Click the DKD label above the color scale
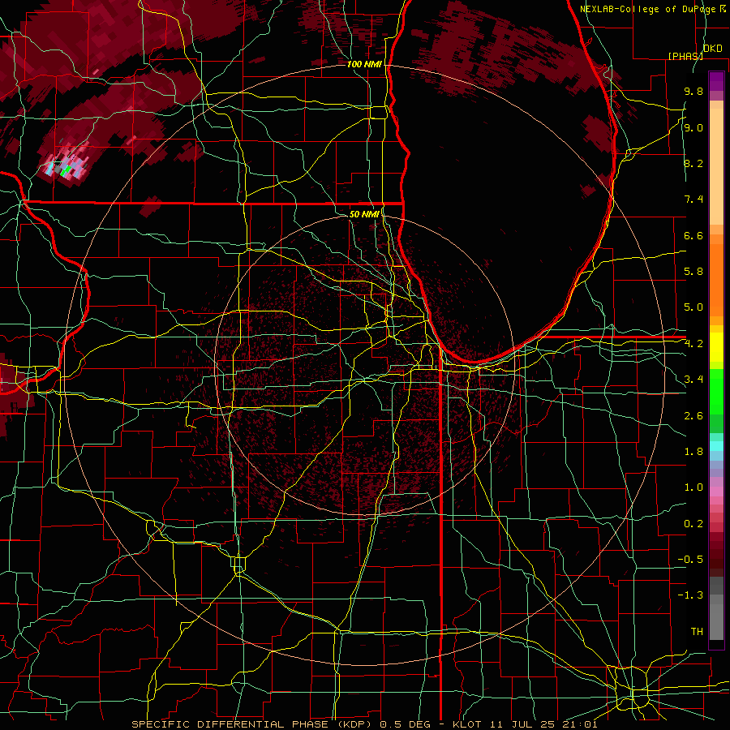Screen dimensions: 730x730 coord(713,49)
